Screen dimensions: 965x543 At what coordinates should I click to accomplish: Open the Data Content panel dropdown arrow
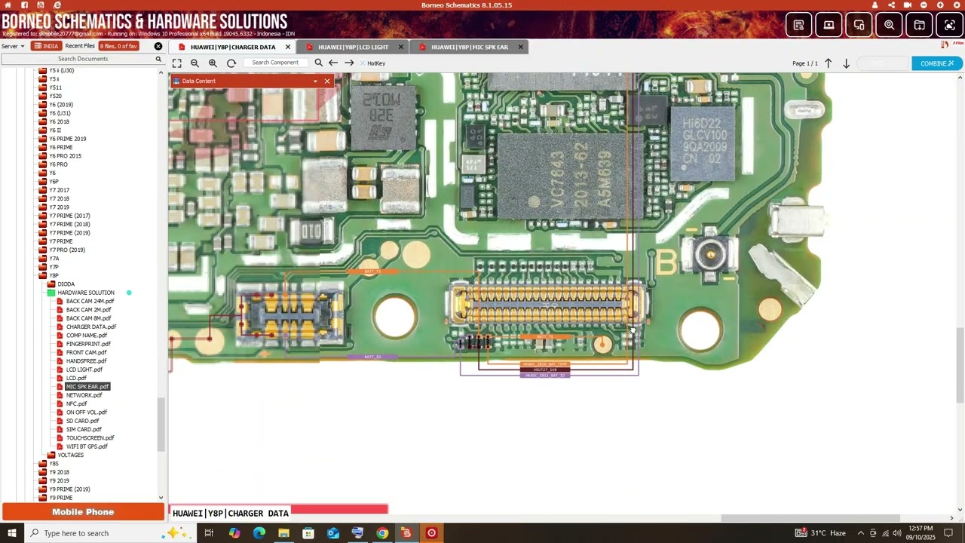tap(315, 81)
